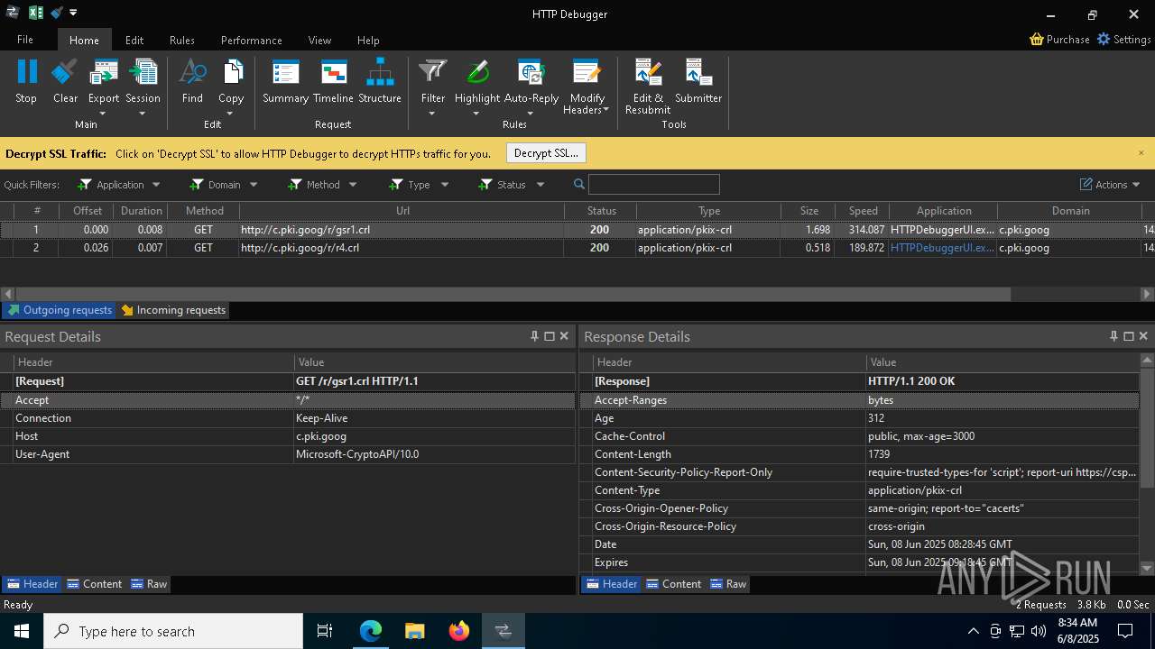Select the gsr1.crl request row

[x=577, y=230]
